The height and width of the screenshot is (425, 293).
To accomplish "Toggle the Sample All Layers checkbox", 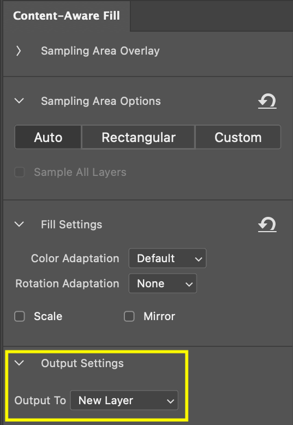I will click(x=20, y=172).
